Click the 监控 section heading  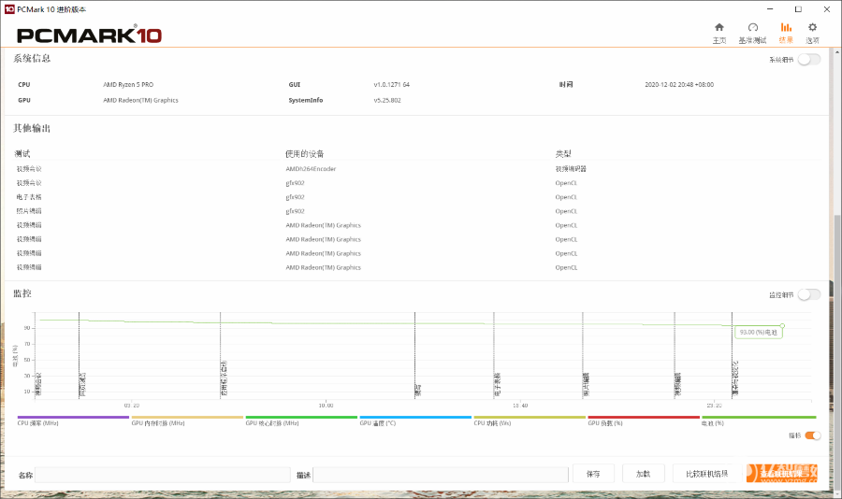coord(22,293)
